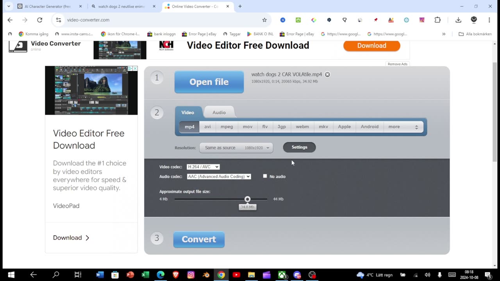Choose the avi format

pos(207,127)
